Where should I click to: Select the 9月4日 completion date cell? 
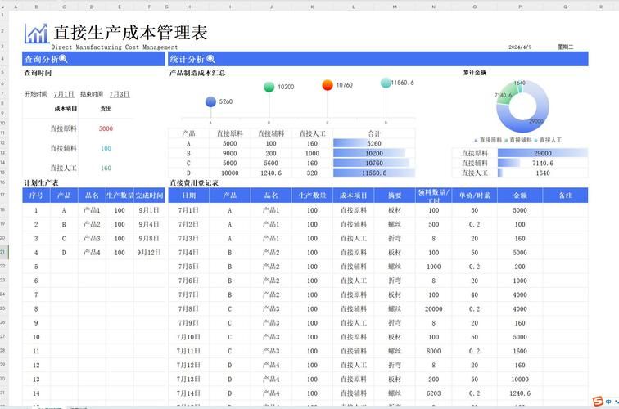click(x=149, y=224)
